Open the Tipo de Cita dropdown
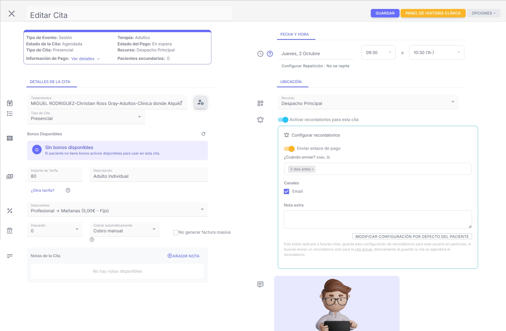The width and height of the screenshot is (506, 331). (86, 117)
